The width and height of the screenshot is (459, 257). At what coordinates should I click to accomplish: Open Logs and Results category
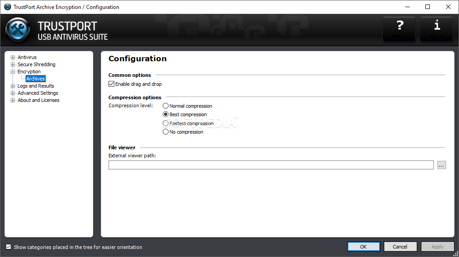coord(36,86)
